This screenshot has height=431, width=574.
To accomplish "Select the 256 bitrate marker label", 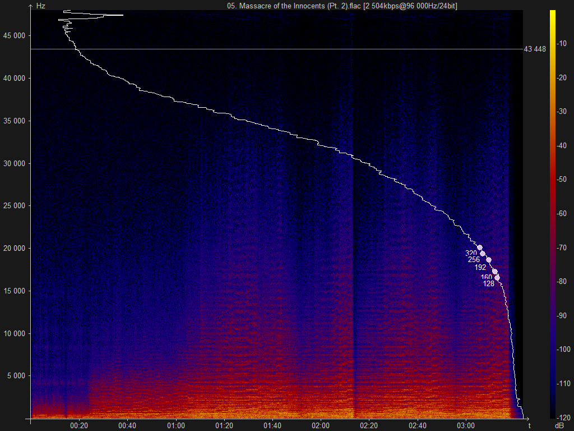I will pos(474,259).
